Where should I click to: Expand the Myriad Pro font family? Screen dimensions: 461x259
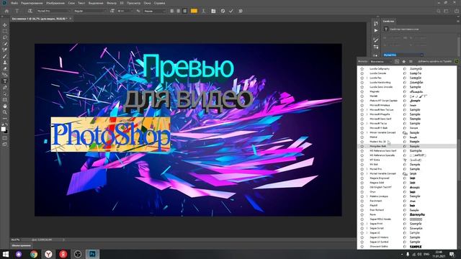click(x=367, y=169)
